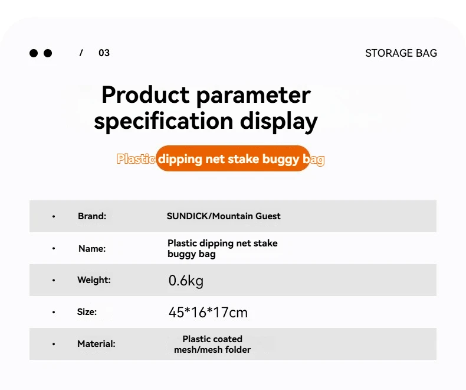Click the 0.6kg weight value

pos(186,281)
